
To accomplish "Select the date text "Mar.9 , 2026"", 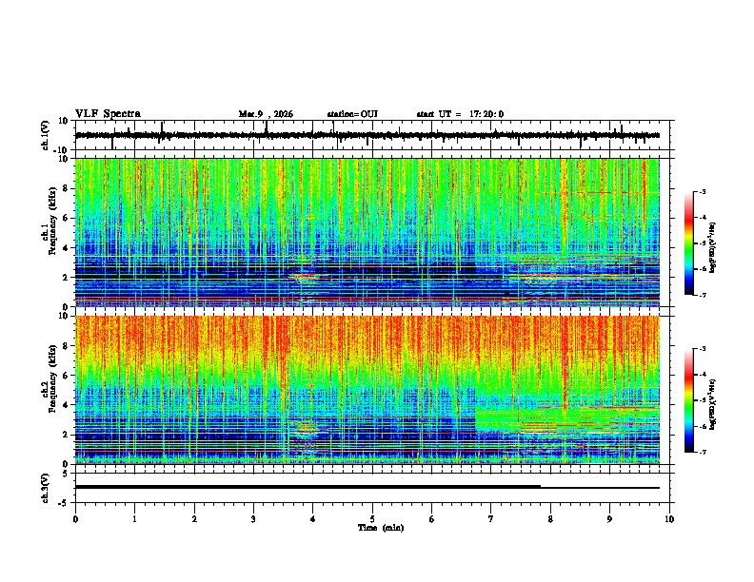I will [x=266, y=114].
